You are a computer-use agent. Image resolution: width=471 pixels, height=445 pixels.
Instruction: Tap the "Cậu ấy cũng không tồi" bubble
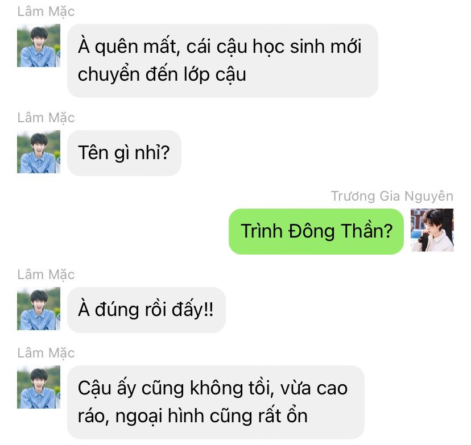(x=216, y=402)
